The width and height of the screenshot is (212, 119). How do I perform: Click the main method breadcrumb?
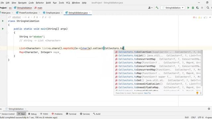tap(38, 8)
